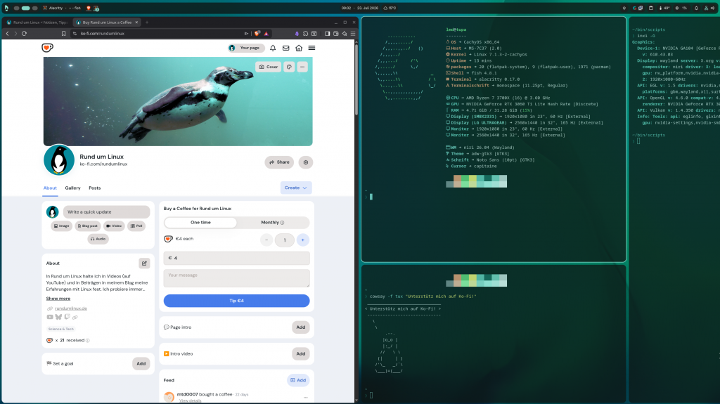Switch to About tab
The image size is (720, 404).
[50, 188]
